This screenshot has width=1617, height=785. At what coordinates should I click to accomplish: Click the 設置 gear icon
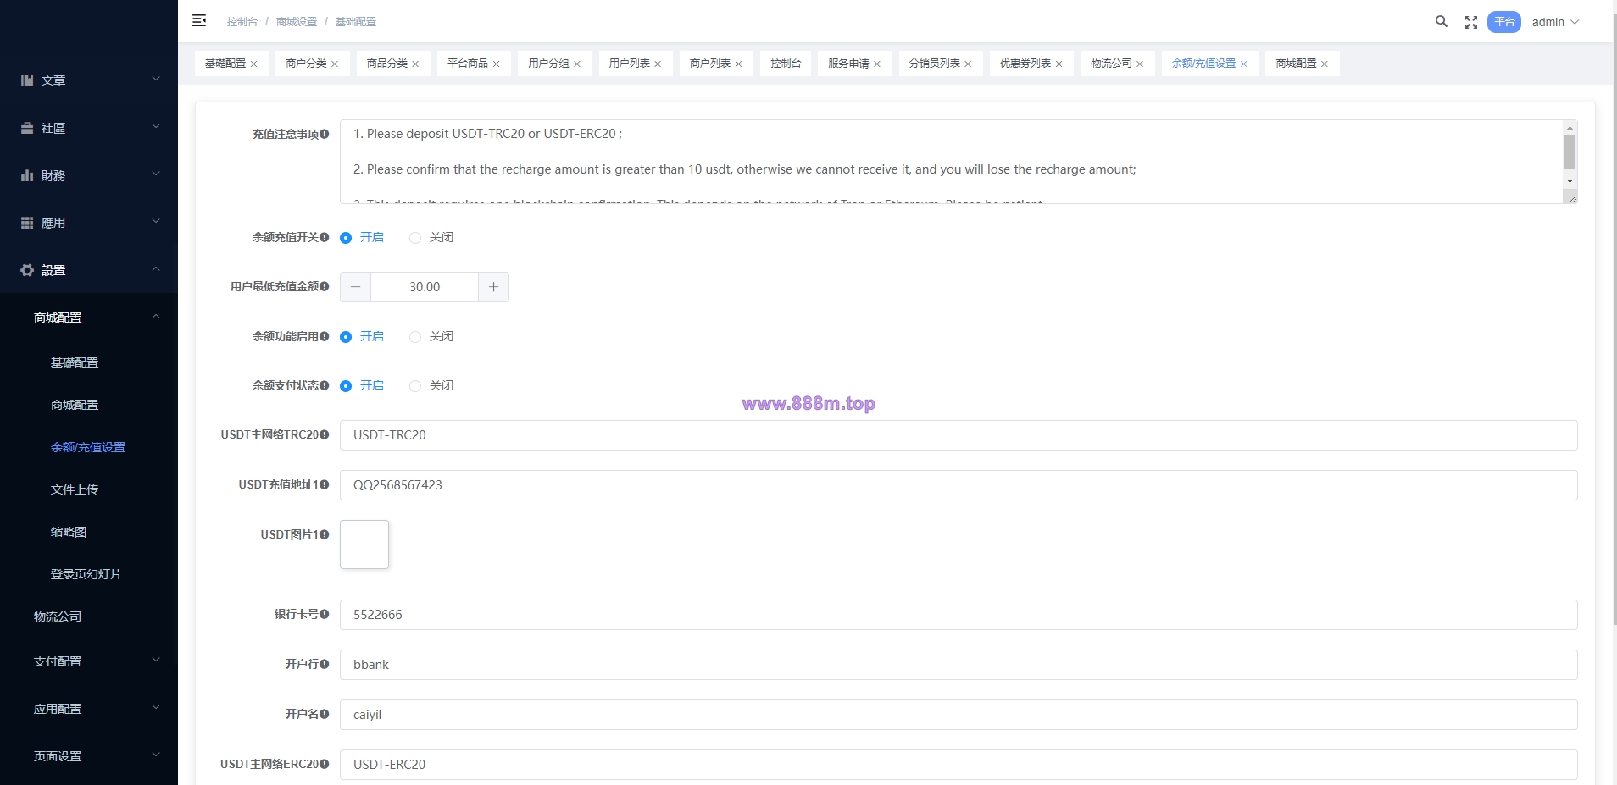coord(27,270)
